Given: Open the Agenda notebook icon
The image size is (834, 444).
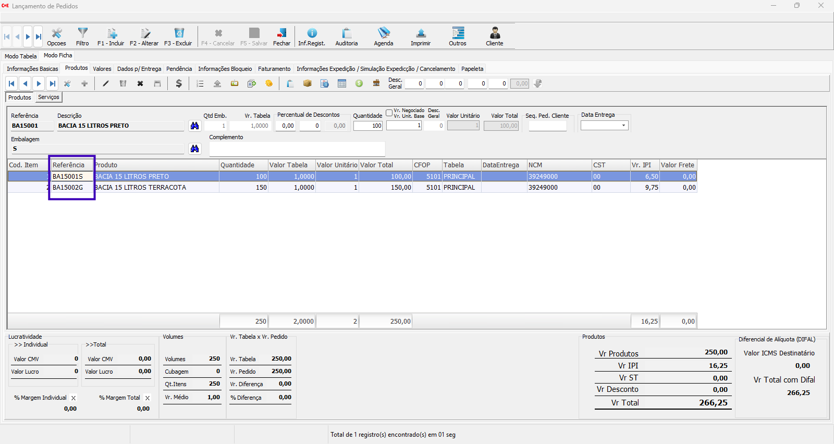Looking at the screenshot, I should pos(384,36).
